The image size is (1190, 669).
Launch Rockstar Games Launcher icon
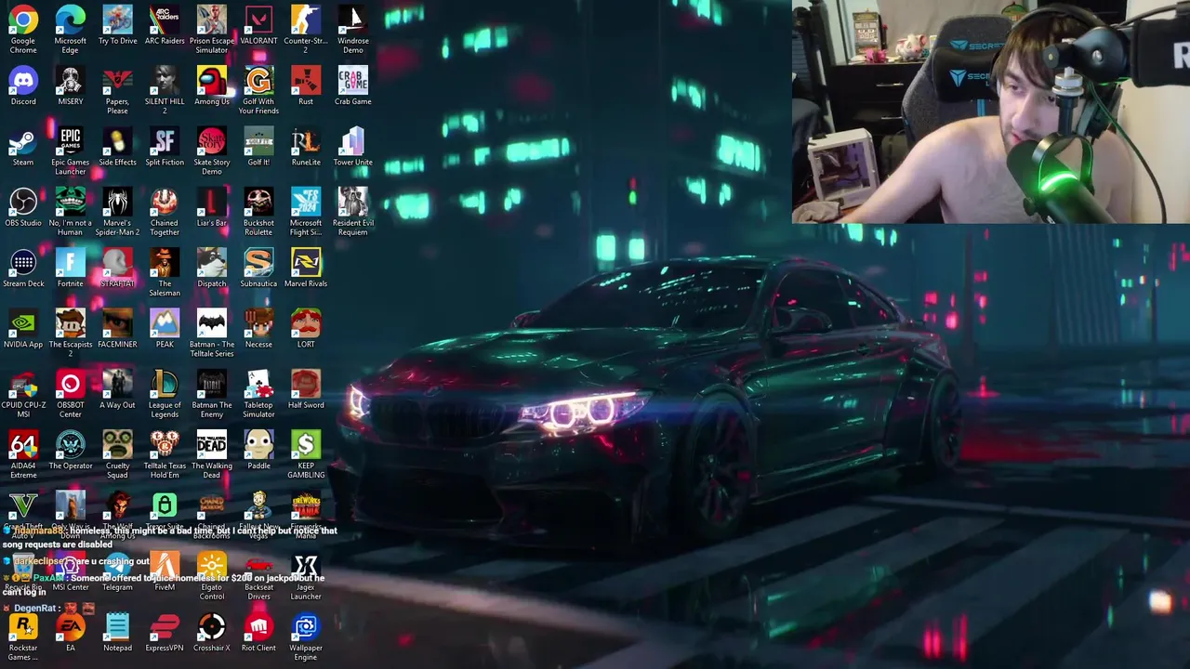pos(23,627)
